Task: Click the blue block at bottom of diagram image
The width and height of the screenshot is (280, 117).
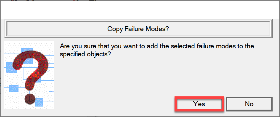Action: 39,102
